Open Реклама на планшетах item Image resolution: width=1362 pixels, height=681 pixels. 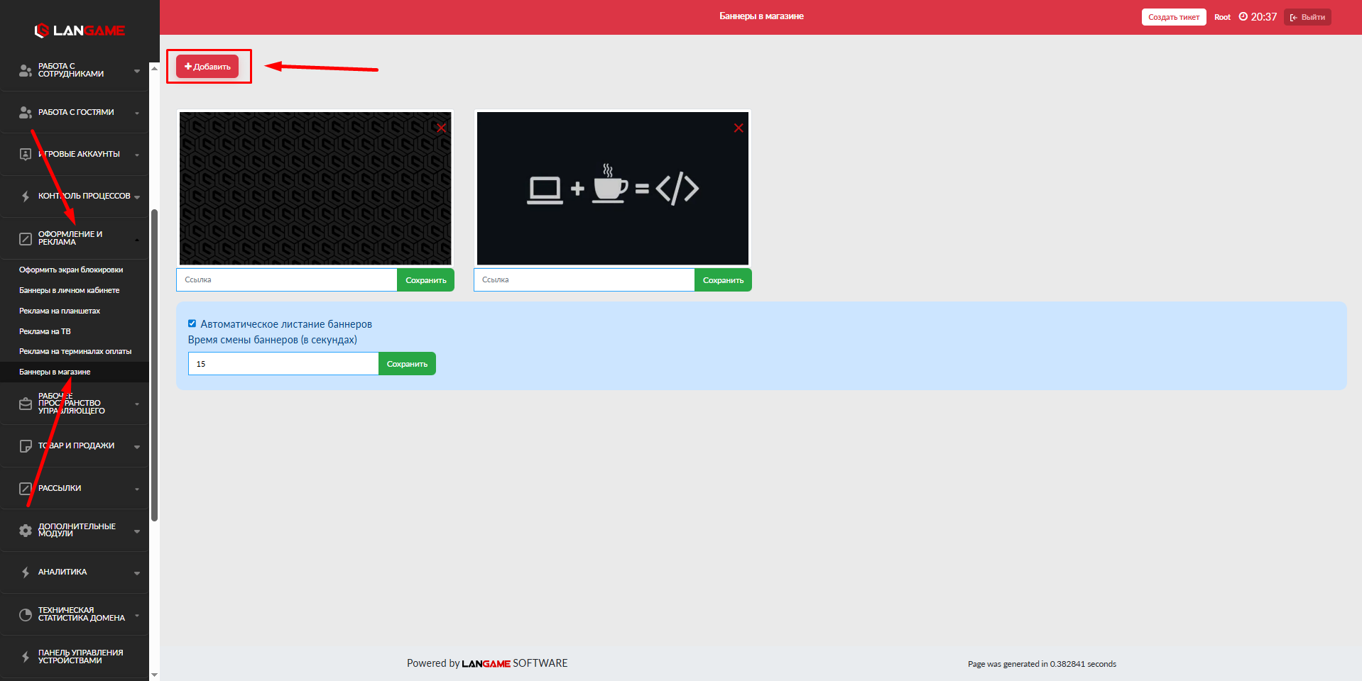60,311
